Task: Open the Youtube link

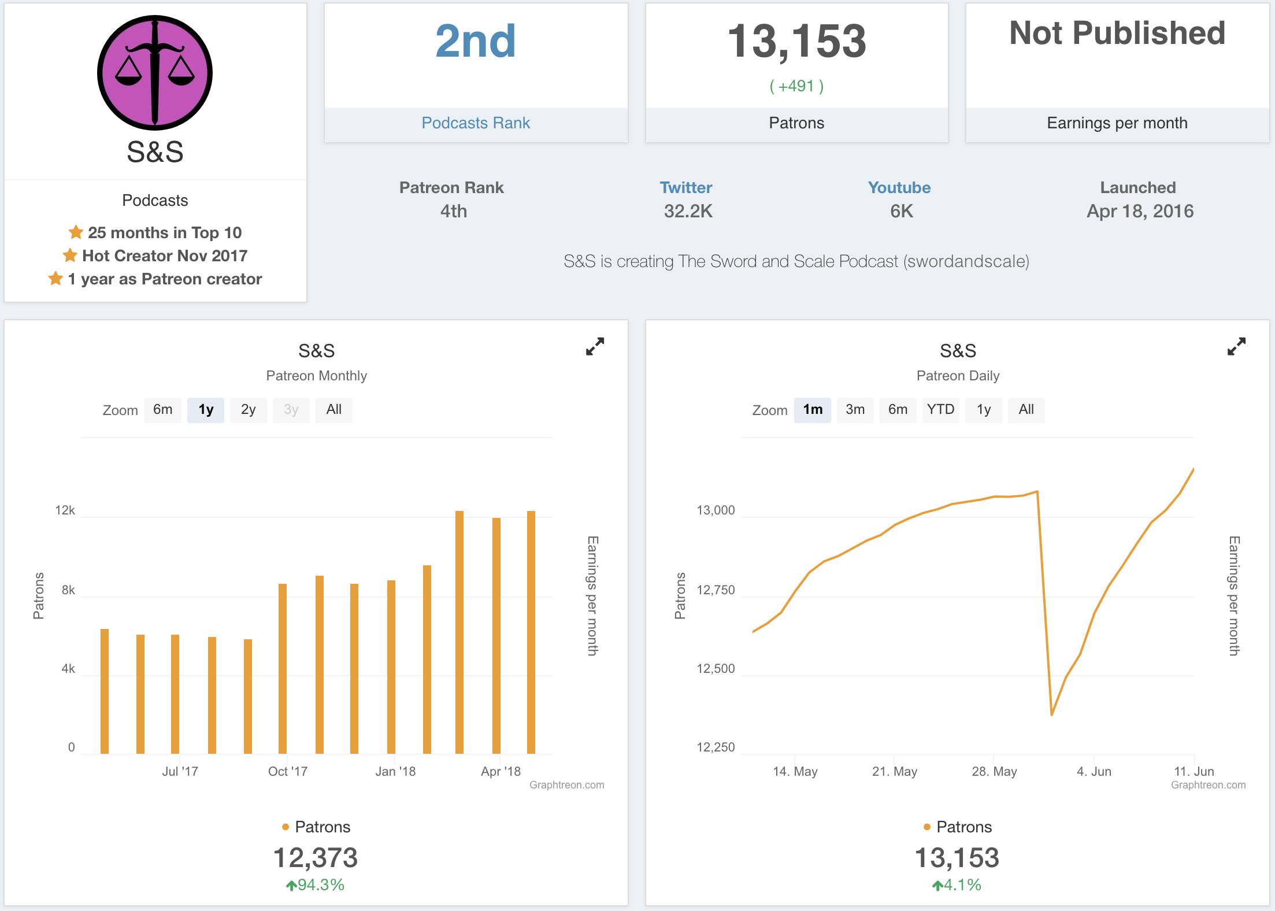Action: [899, 188]
